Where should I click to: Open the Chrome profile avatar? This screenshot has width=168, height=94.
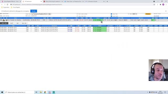coord(163,5)
